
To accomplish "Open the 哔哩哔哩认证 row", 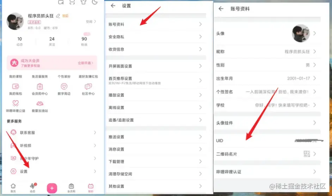I will pyautogui.click(x=267, y=172).
